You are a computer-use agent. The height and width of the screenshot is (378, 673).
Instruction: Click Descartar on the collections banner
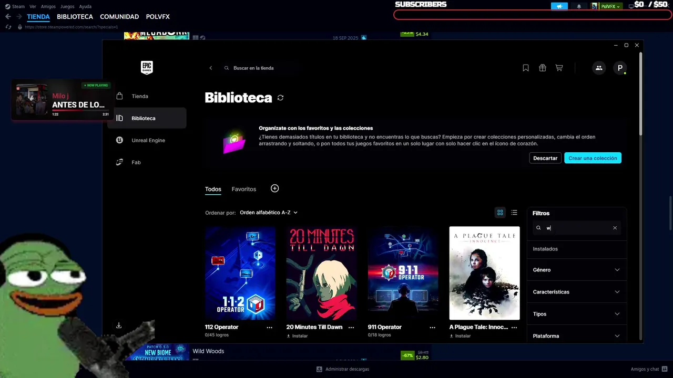click(x=545, y=158)
